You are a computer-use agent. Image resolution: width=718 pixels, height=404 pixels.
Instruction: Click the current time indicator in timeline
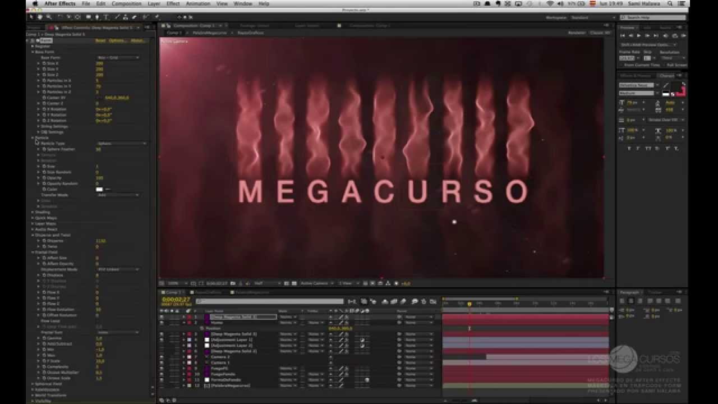[469, 304]
